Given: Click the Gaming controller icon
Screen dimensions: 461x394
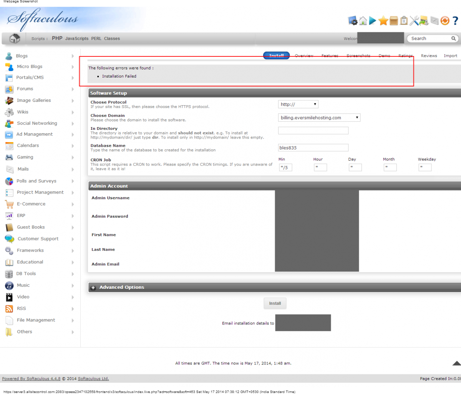Looking at the screenshot, I should [x=9, y=157].
